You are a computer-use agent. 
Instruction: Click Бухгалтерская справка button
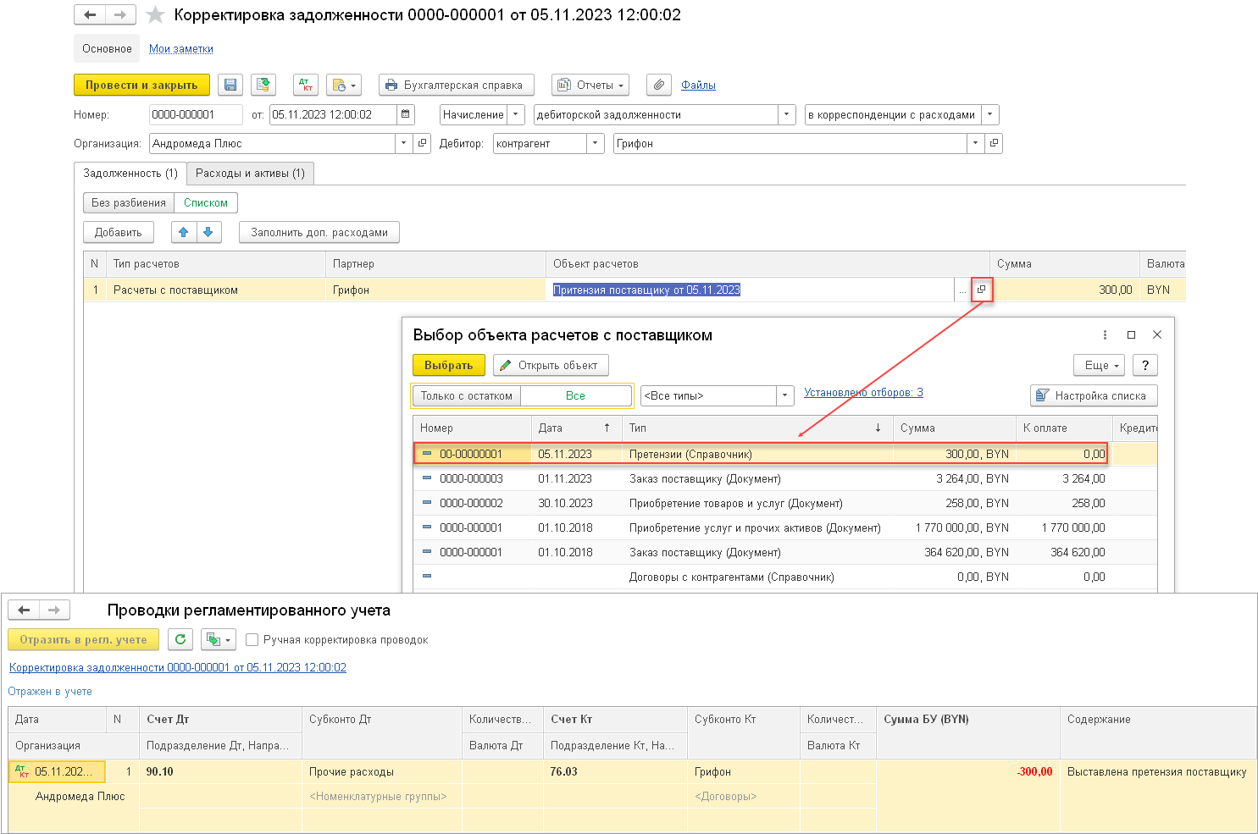457,85
